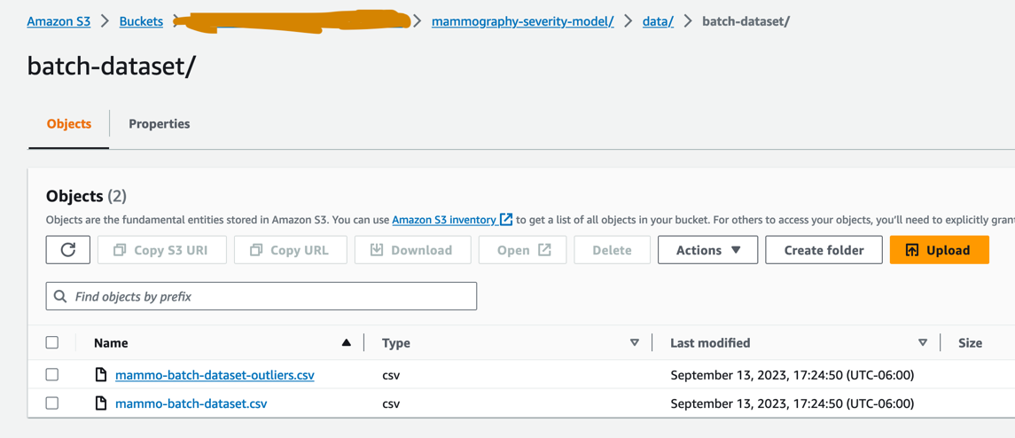Focus the Find objects by prefix field

click(x=262, y=296)
